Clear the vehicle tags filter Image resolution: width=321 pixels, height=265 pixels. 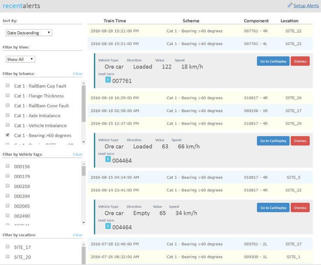77,154
